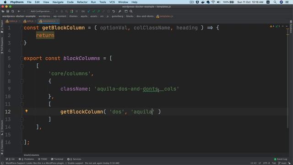Open the Tools menu
The height and width of the screenshot is (165, 293).
(103, 2)
